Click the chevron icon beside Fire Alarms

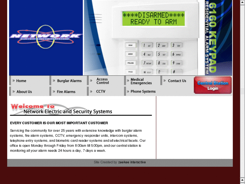pos(54,91)
